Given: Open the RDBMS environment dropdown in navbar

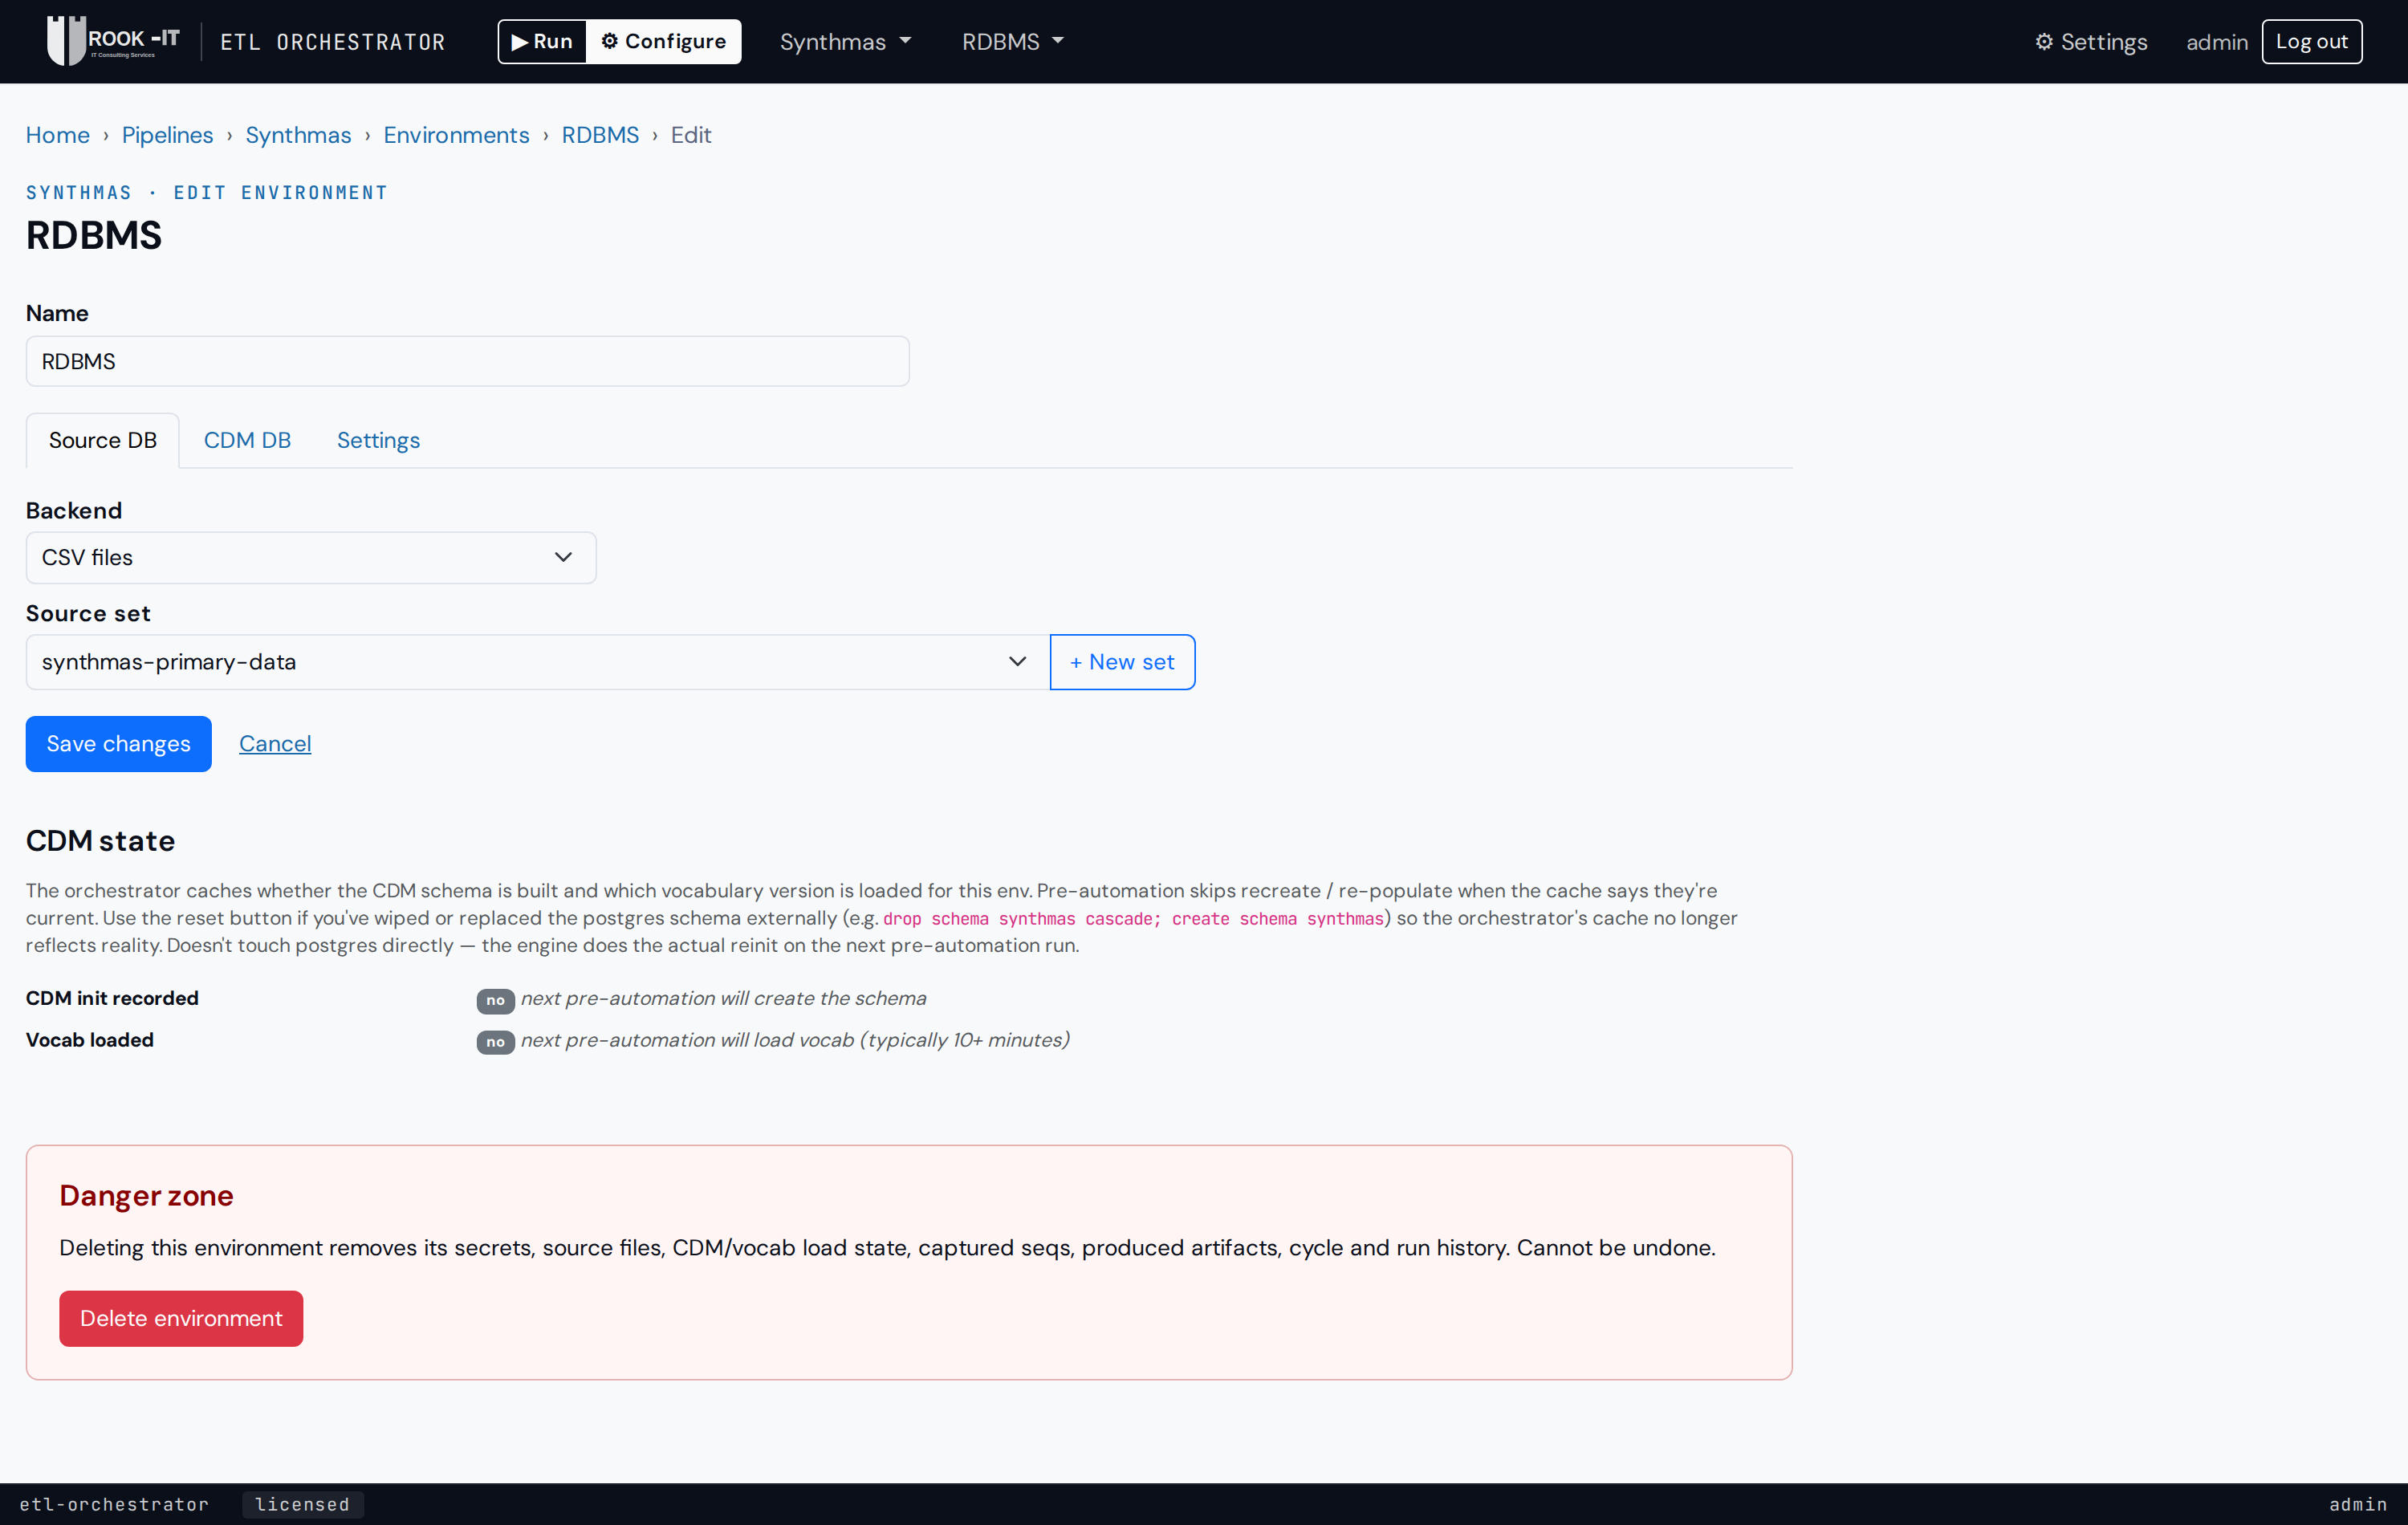Looking at the screenshot, I should (1013, 42).
